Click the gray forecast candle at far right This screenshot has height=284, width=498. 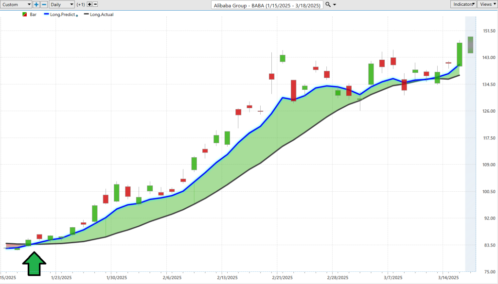[470, 45]
